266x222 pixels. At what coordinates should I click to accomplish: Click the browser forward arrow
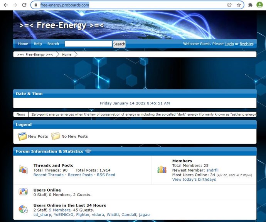(15, 5)
